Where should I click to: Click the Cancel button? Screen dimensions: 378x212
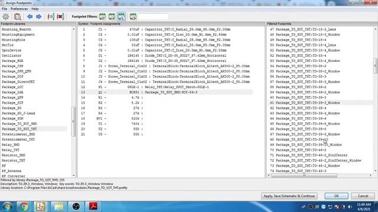coord(363,196)
